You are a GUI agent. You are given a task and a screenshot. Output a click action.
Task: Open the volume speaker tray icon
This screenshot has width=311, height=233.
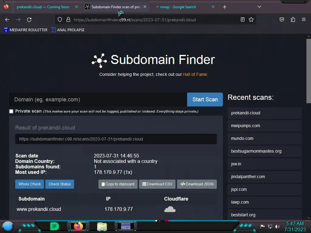coord(277,226)
